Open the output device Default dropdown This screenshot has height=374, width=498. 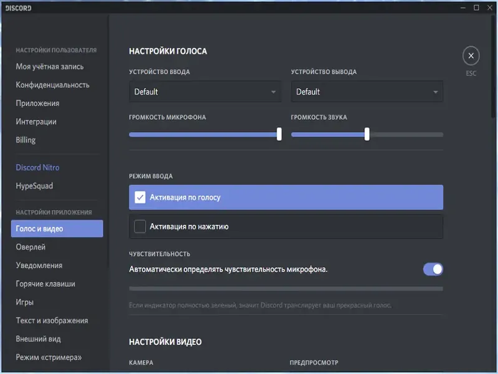[367, 92]
